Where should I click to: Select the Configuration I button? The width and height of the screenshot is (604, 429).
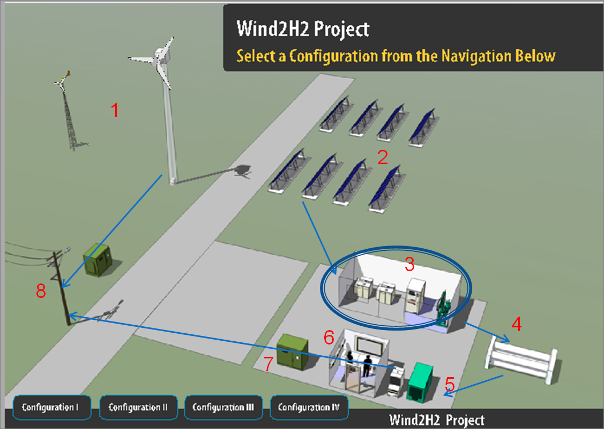point(52,407)
